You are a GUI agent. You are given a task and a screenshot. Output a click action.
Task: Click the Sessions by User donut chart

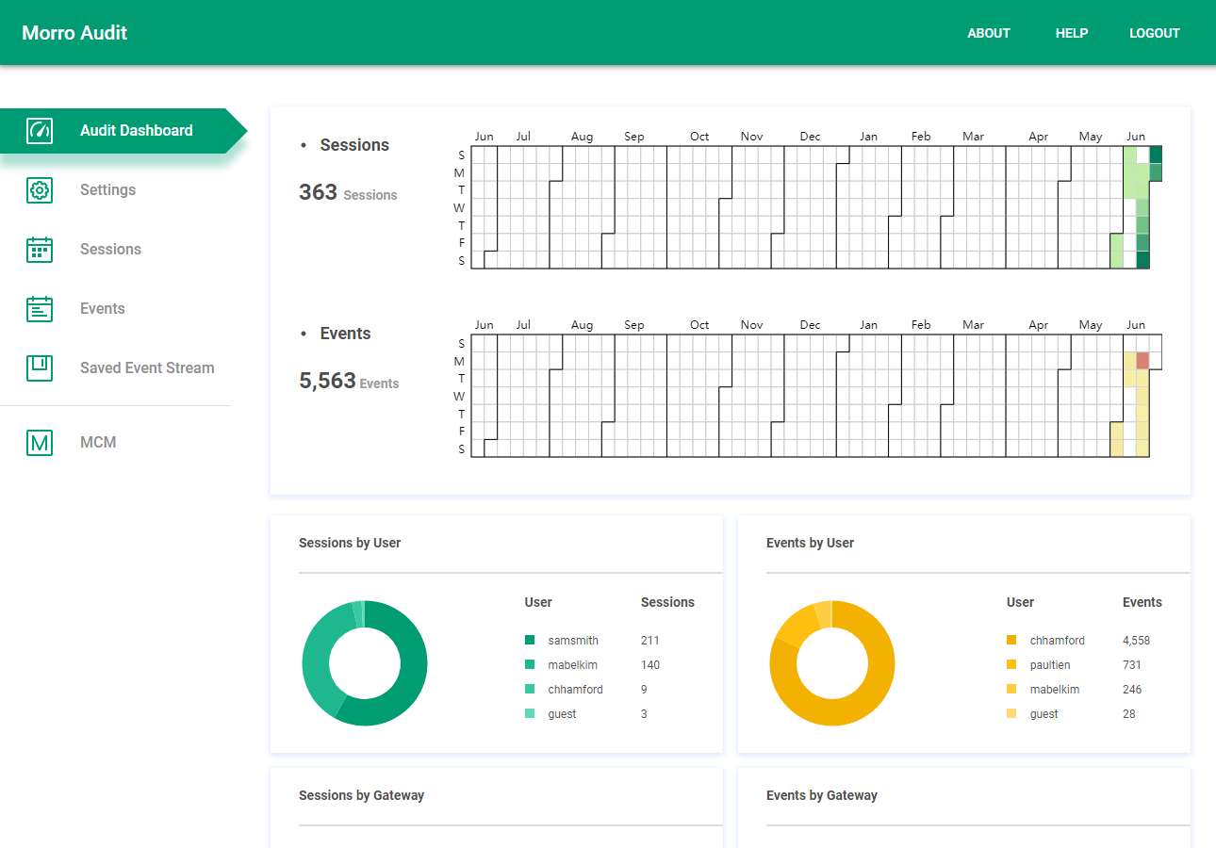click(365, 663)
